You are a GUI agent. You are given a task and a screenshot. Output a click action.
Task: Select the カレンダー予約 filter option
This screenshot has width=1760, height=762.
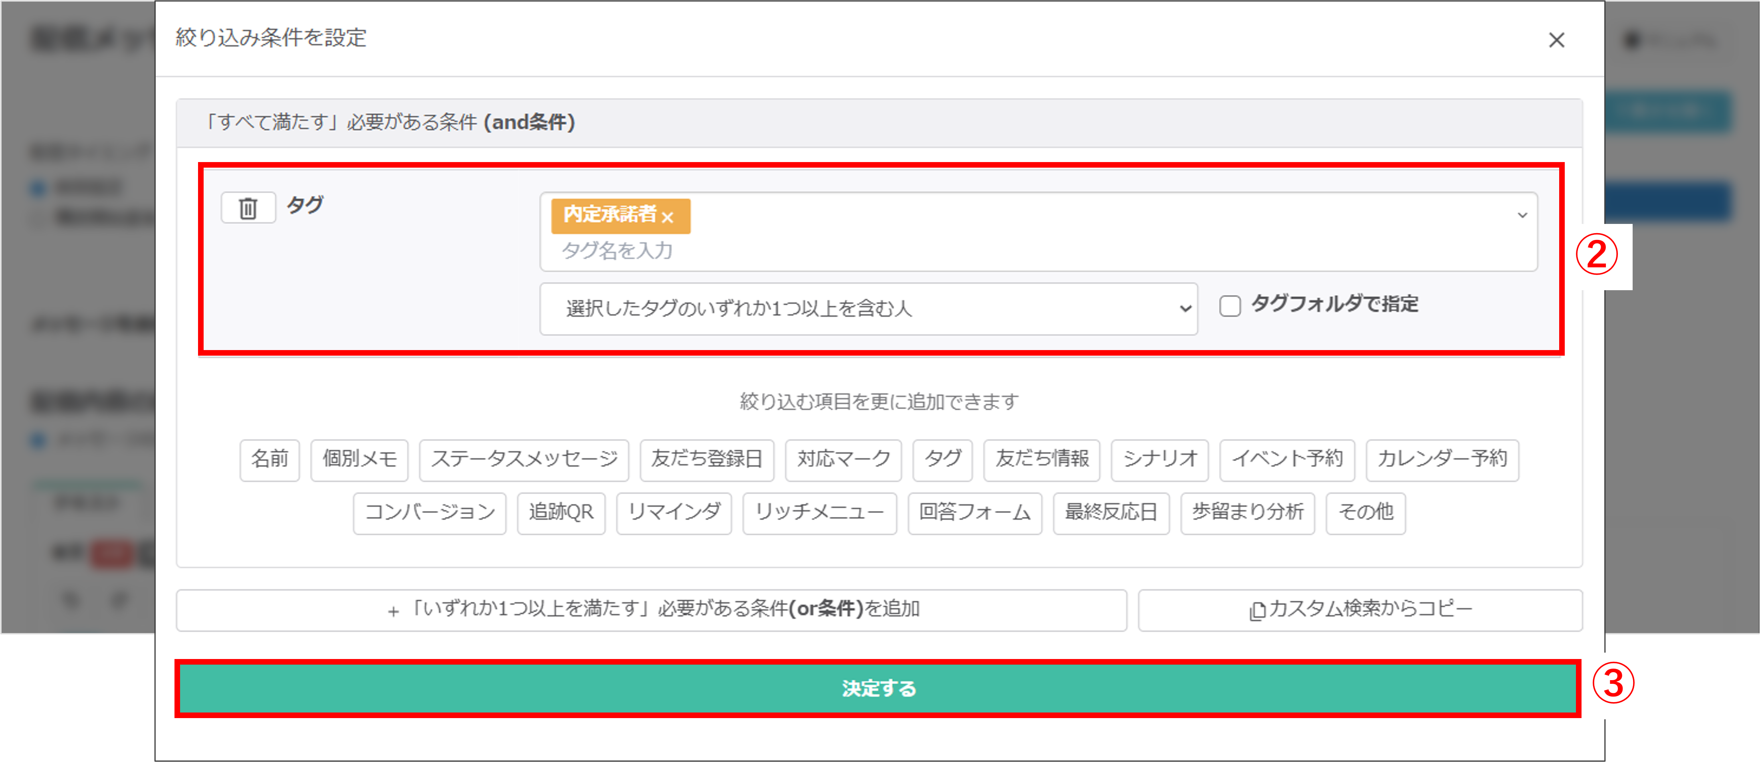pyautogui.click(x=1442, y=459)
